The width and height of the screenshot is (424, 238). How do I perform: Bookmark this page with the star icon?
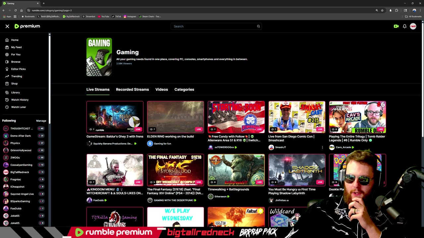point(382,10)
